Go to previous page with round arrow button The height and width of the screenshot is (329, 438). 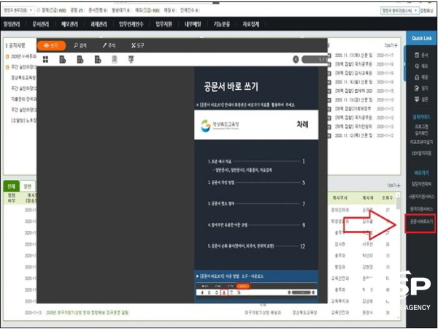(296, 60)
